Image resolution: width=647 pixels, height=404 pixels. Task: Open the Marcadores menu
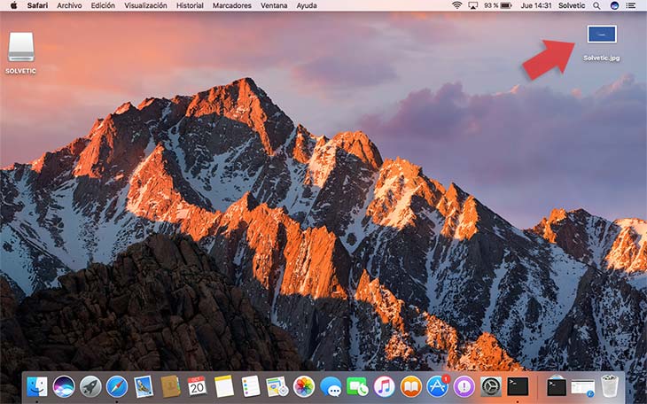232,5
